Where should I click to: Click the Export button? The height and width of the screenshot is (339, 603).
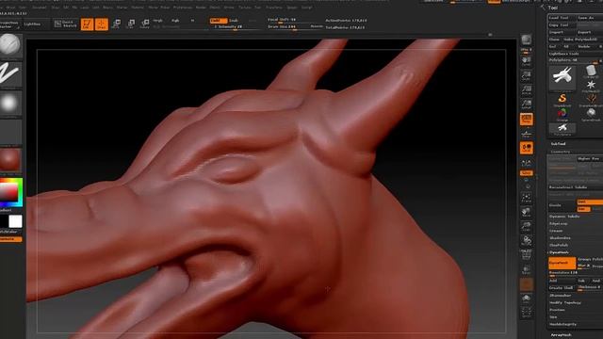[x=590, y=32]
